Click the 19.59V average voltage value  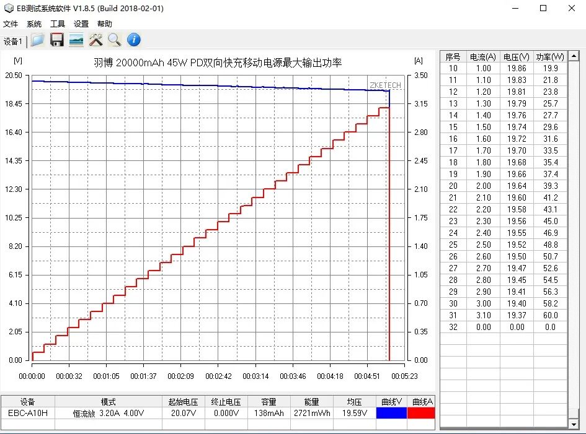pyautogui.click(x=354, y=413)
